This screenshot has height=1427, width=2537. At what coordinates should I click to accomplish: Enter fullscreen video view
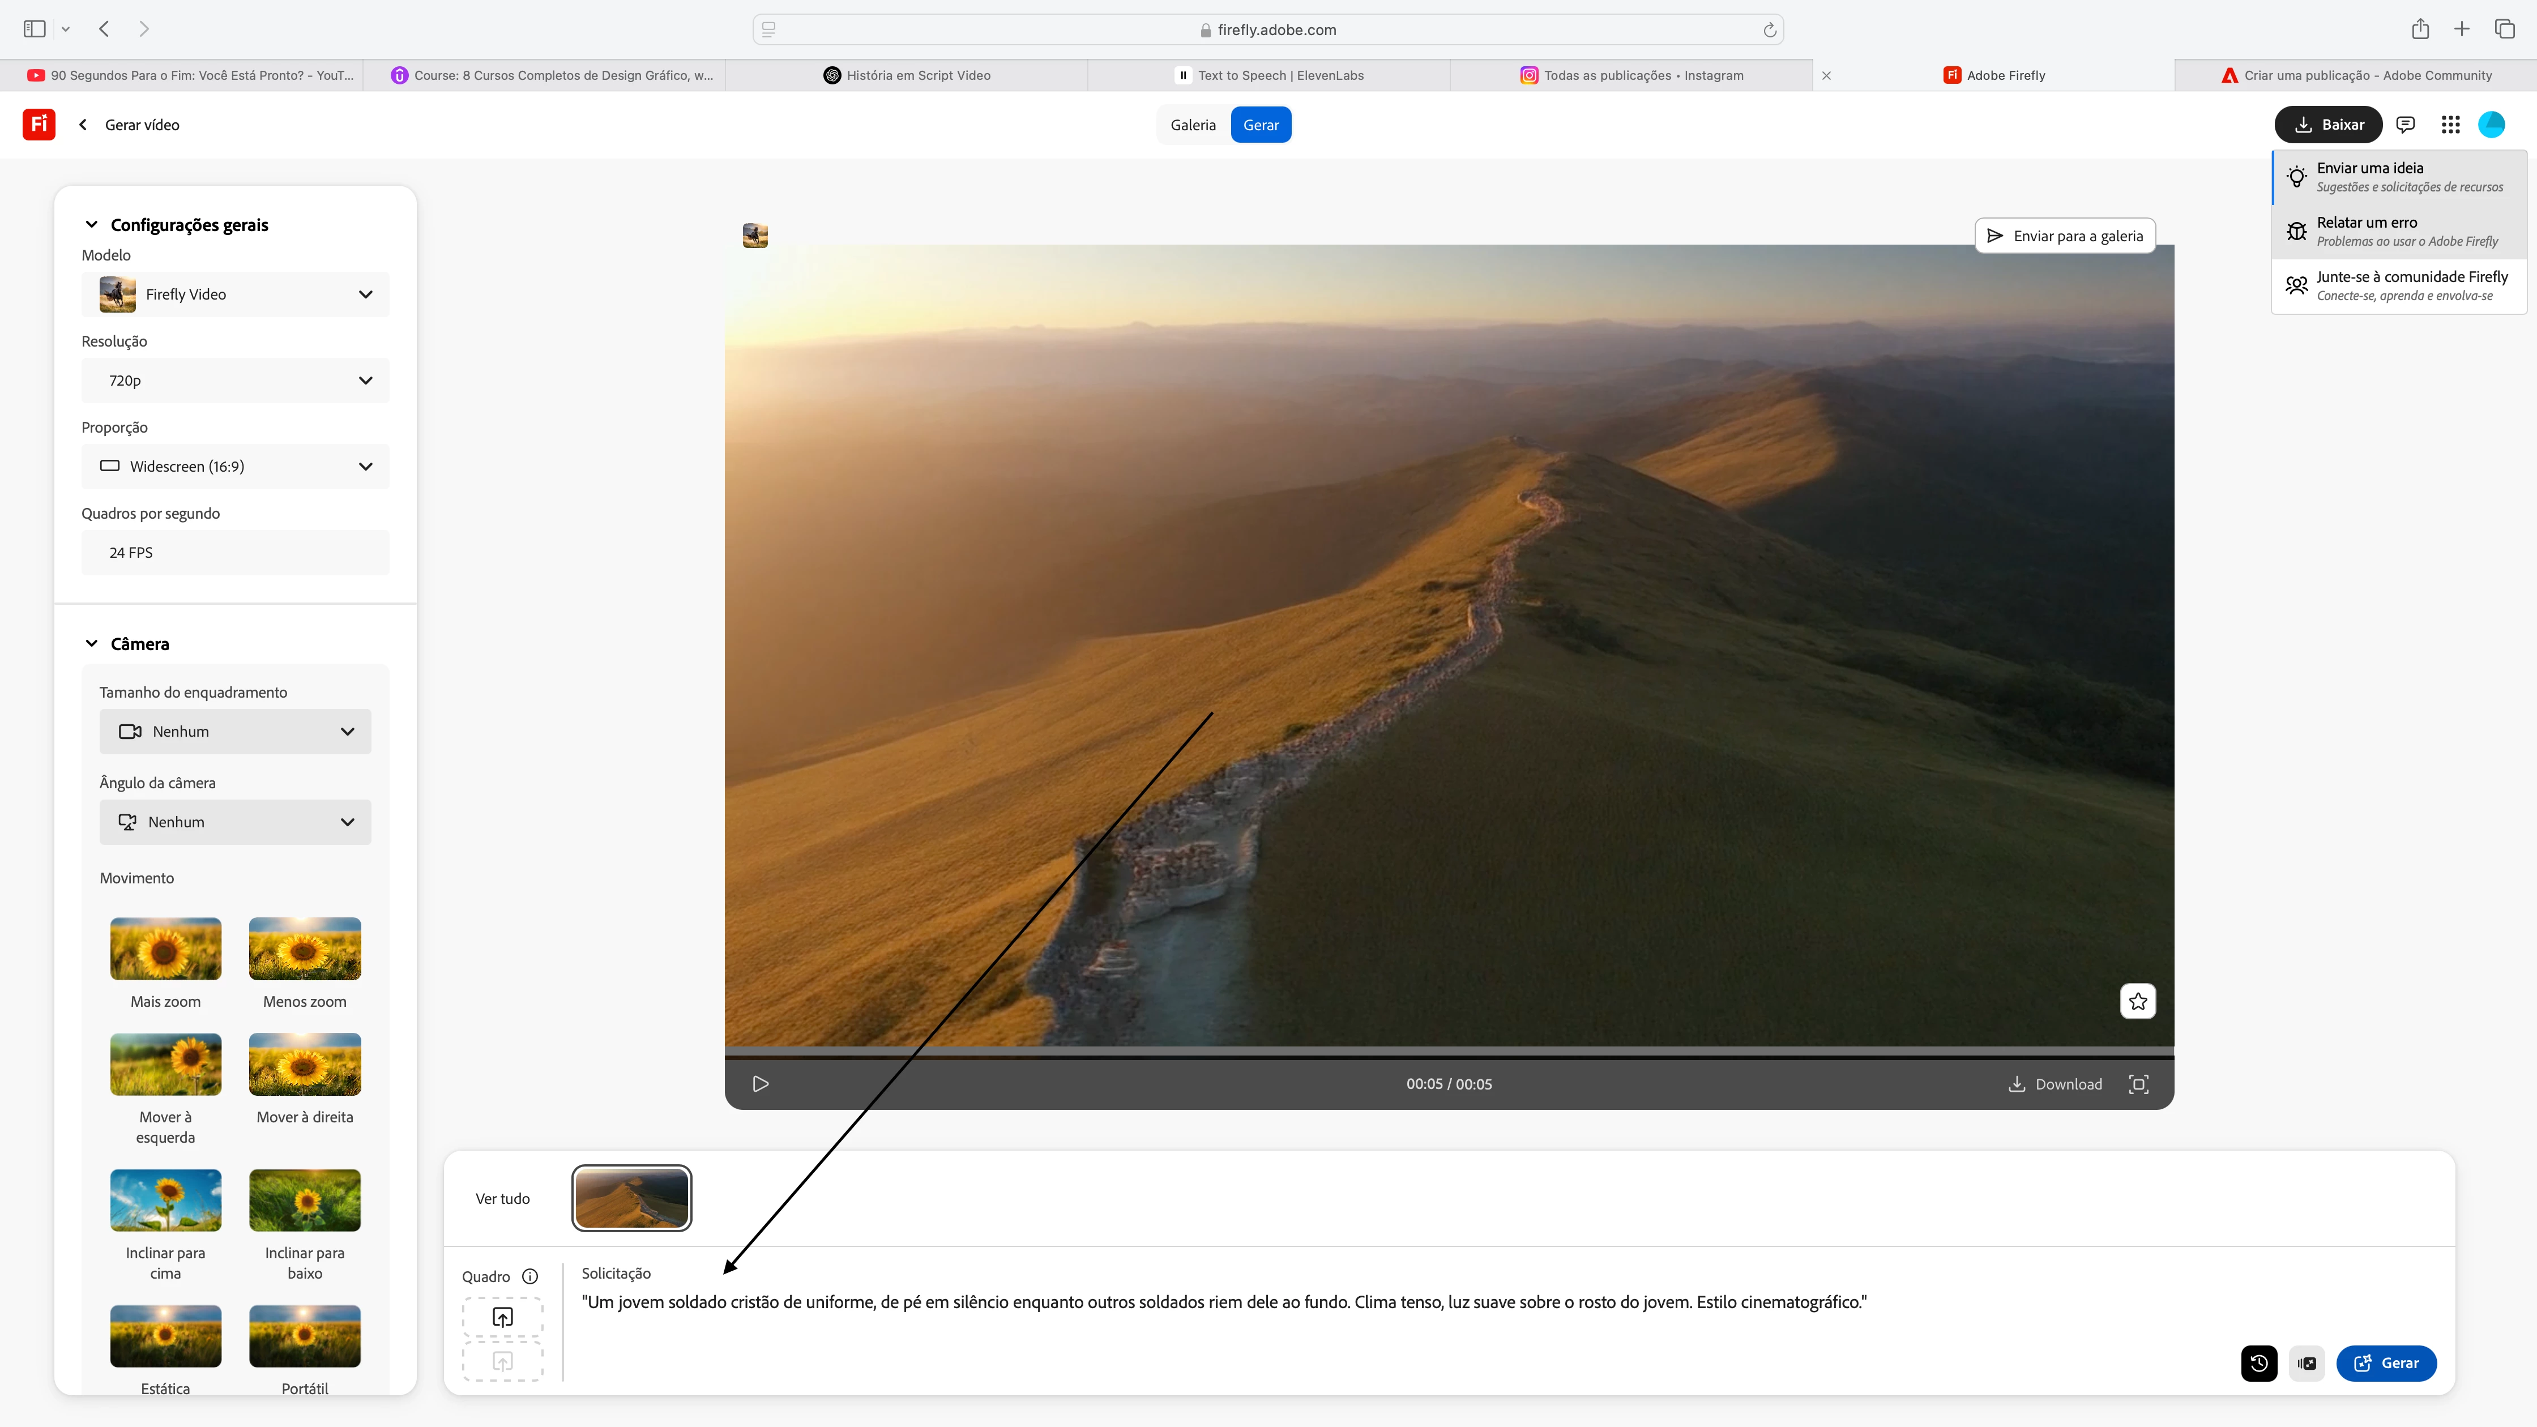(2138, 1083)
